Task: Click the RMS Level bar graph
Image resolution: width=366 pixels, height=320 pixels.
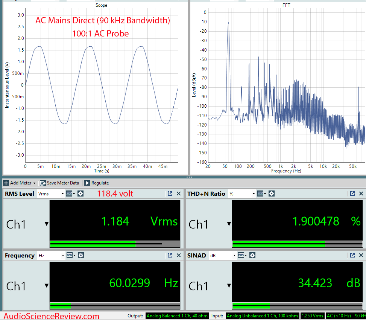Action: pyautogui.click(x=115, y=244)
